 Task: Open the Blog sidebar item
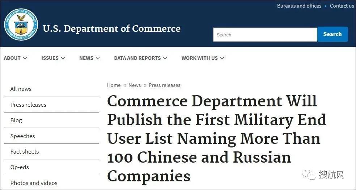16,120
